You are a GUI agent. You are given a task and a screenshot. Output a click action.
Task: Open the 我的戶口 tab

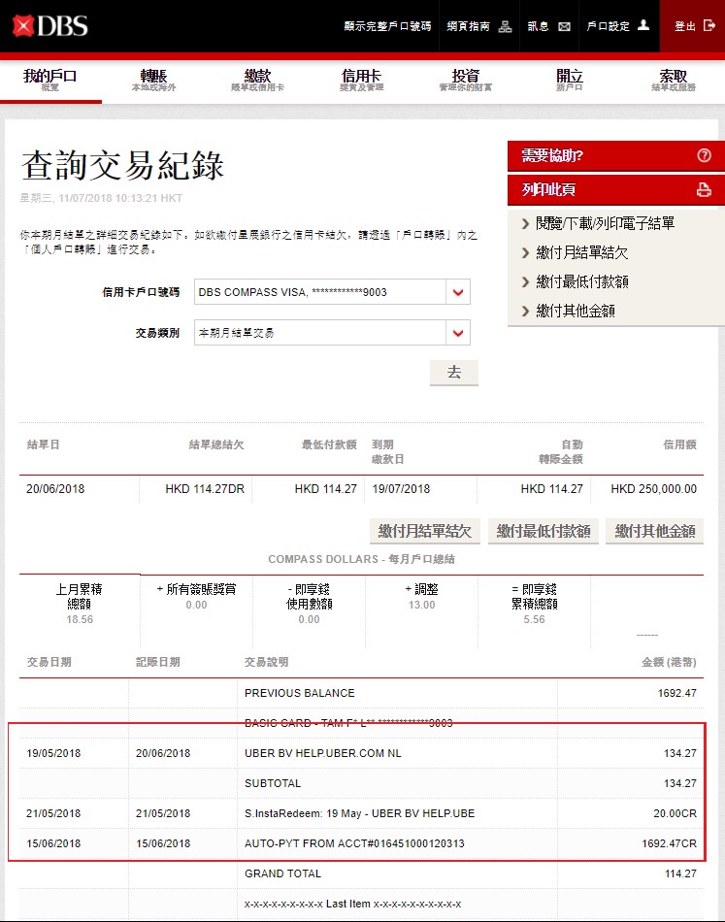[49, 80]
